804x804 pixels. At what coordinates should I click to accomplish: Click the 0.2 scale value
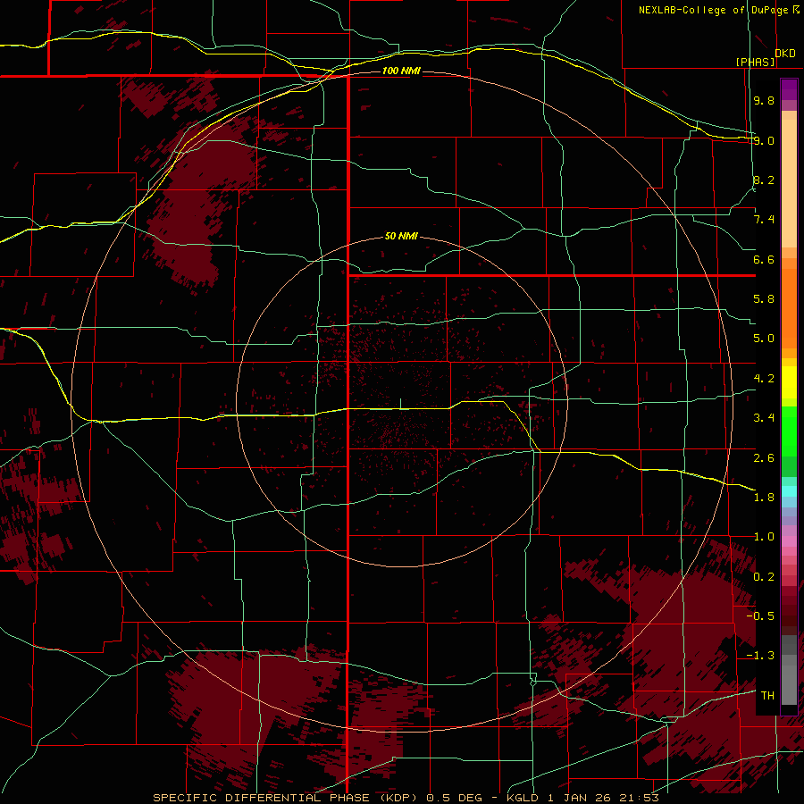764,577
